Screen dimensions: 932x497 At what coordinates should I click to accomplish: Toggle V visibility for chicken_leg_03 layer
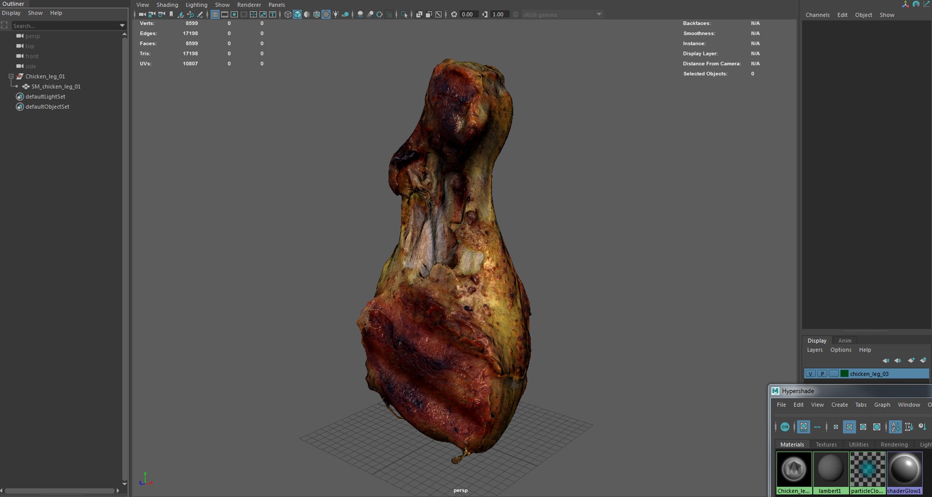(x=810, y=374)
